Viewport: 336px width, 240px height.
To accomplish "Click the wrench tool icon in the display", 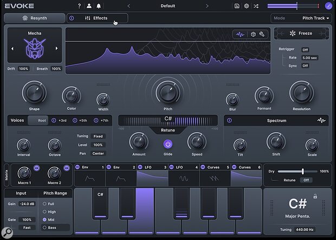I will coord(262,34).
